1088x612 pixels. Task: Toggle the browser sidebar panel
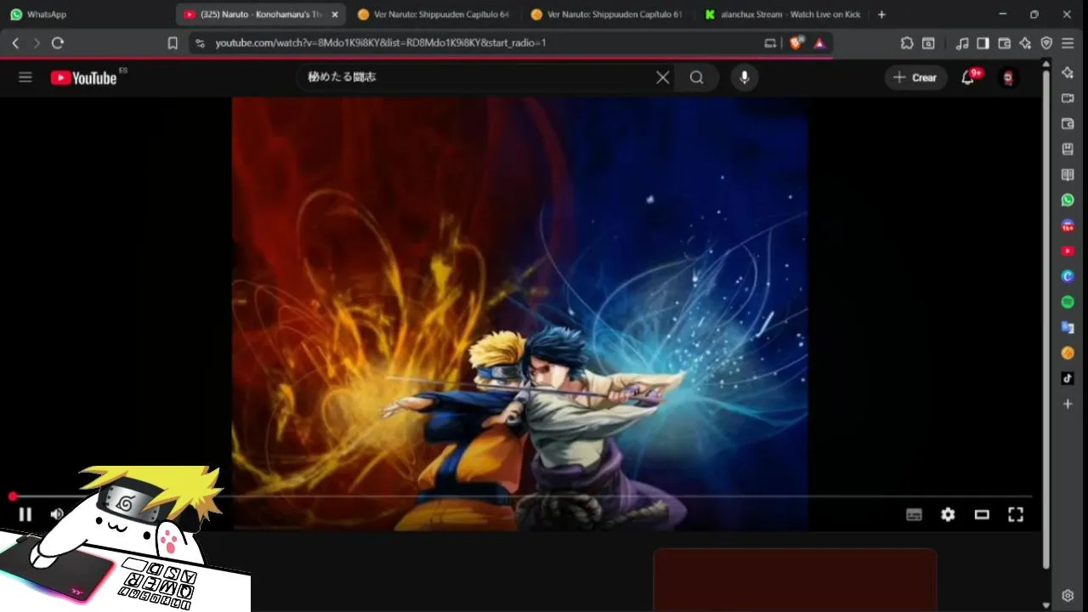click(983, 42)
